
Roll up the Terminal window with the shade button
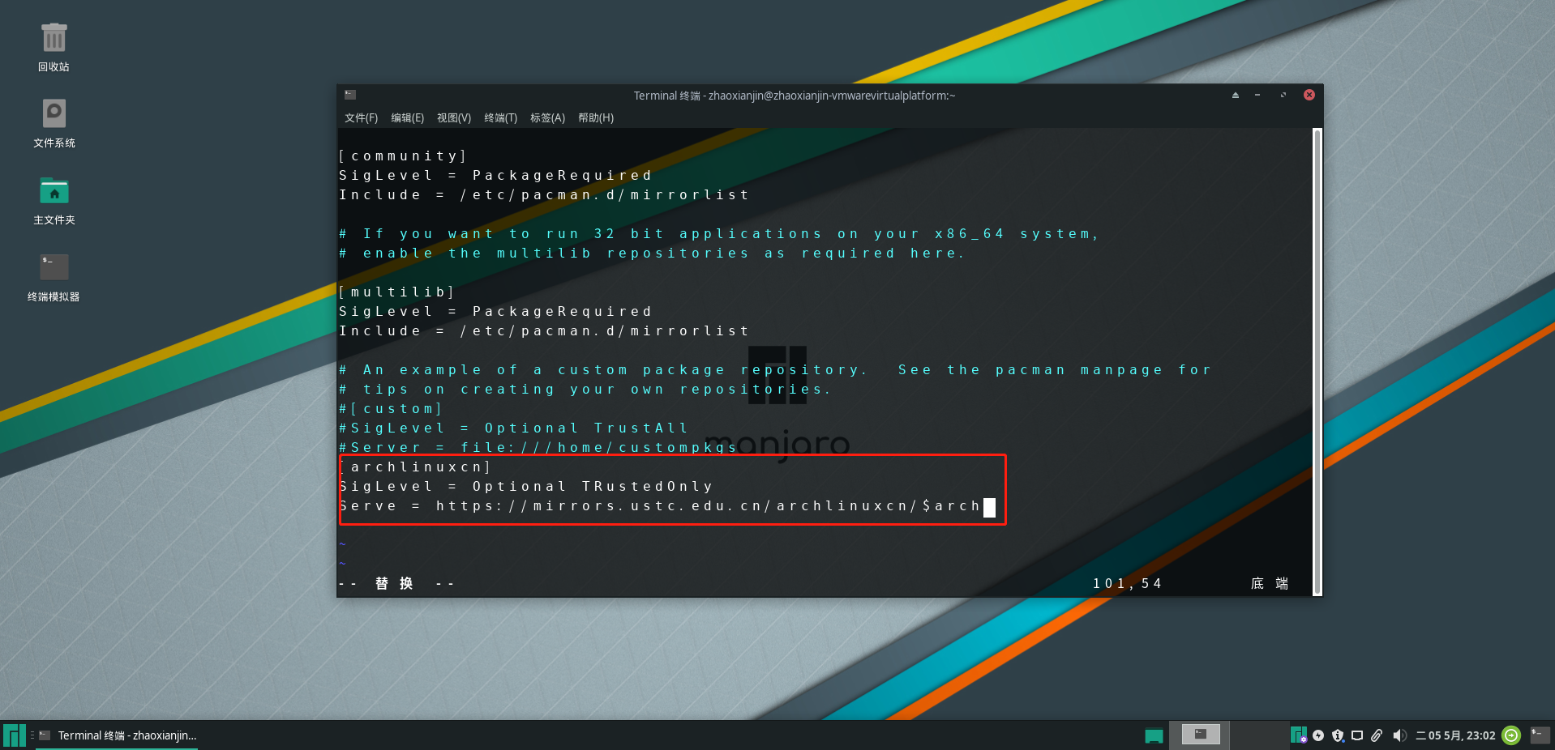tap(1236, 95)
